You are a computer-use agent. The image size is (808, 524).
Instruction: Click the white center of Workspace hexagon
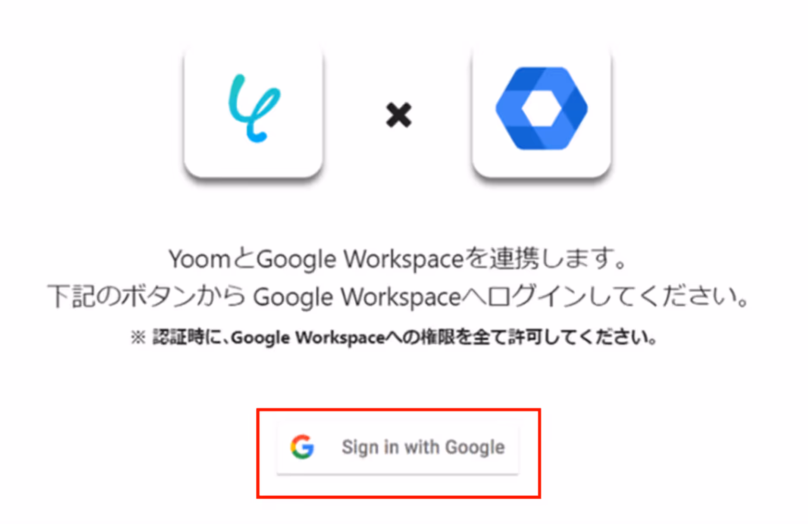(542, 109)
